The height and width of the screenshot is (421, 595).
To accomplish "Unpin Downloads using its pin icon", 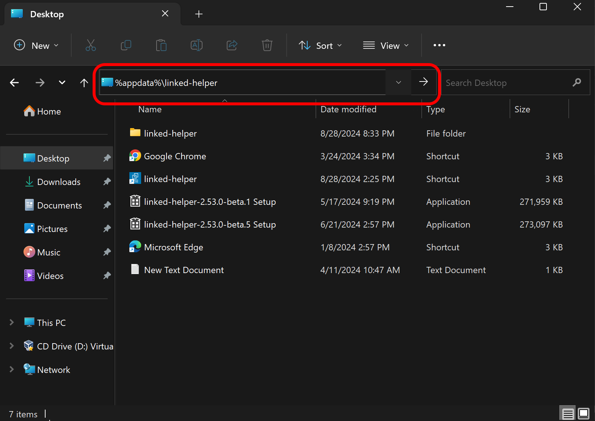I will click(x=107, y=182).
